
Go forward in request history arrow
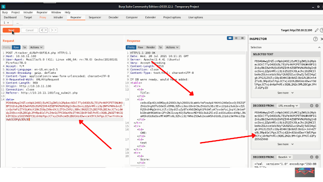point(52,30)
